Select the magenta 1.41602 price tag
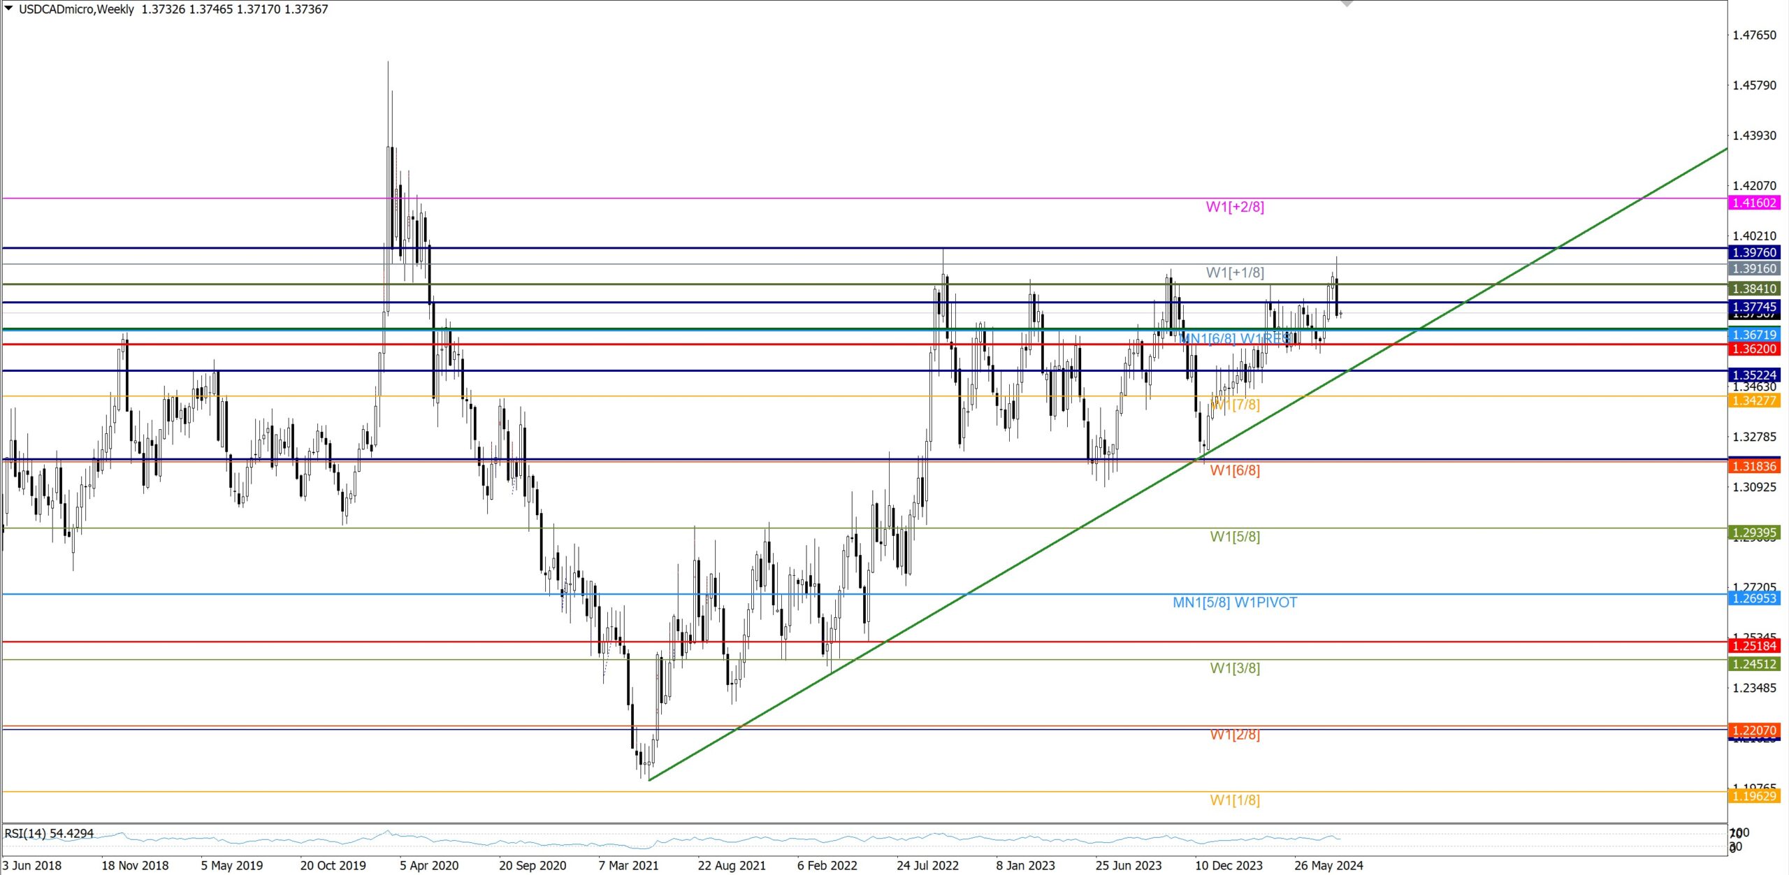The height and width of the screenshot is (875, 1789). coord(1754,203)
